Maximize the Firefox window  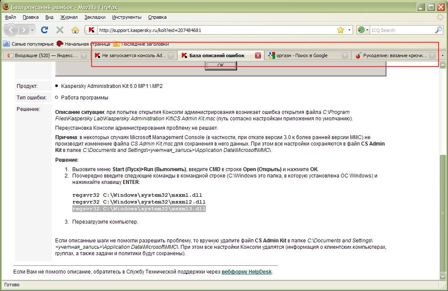click(431, 7)
